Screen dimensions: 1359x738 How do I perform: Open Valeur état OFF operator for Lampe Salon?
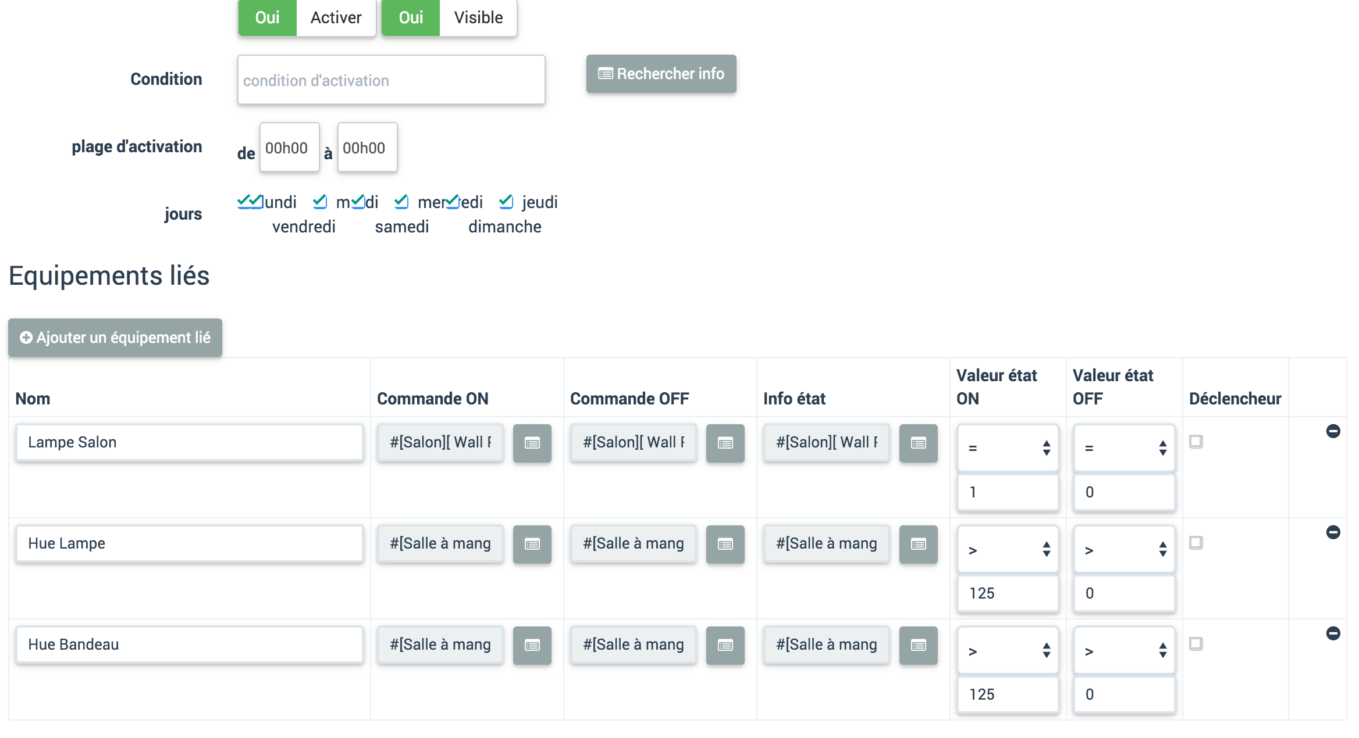[1125, 448]
